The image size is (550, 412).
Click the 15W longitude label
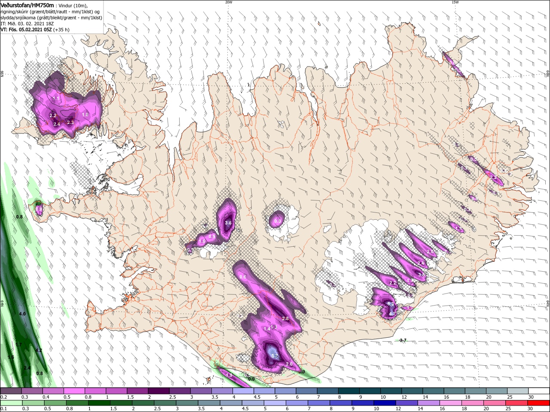(455, 2)
